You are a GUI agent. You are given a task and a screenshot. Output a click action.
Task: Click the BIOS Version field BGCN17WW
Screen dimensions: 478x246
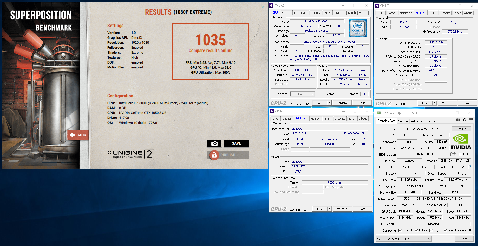(329, 166)
